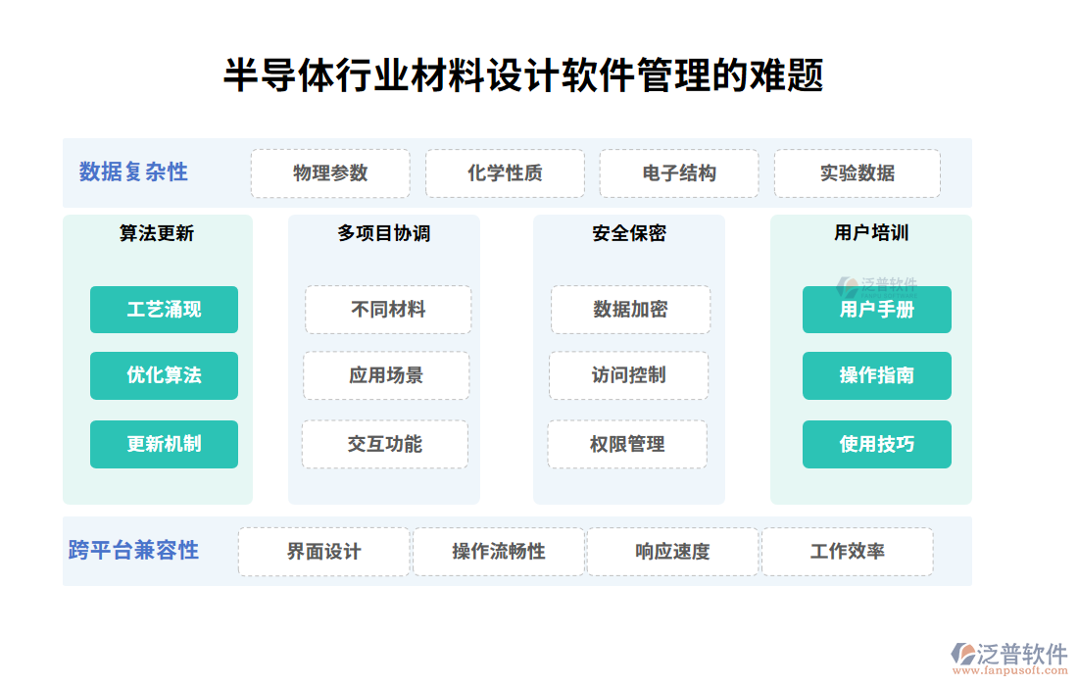Image resolution: width=1078 pixels, height=686 pixels.
Task: Click the 操作指南 button
Action: coord(876,375)
